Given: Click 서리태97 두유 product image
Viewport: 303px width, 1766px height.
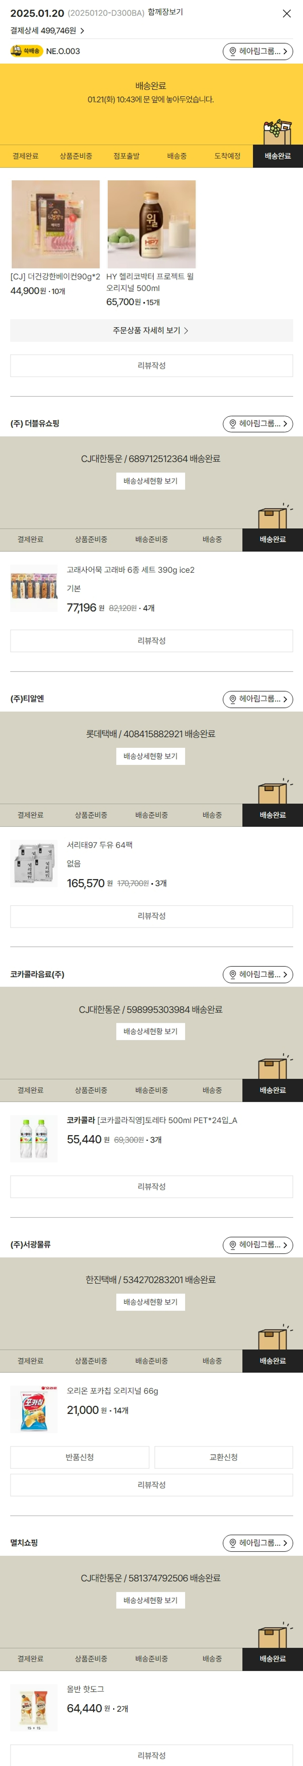Looking at the screenshot, I should (34, 864).
